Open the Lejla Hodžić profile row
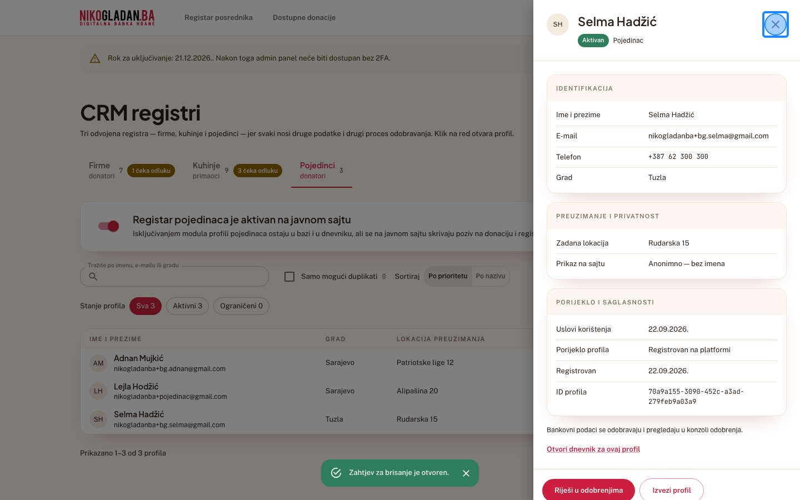800x500 pixels. pos(307,391)
